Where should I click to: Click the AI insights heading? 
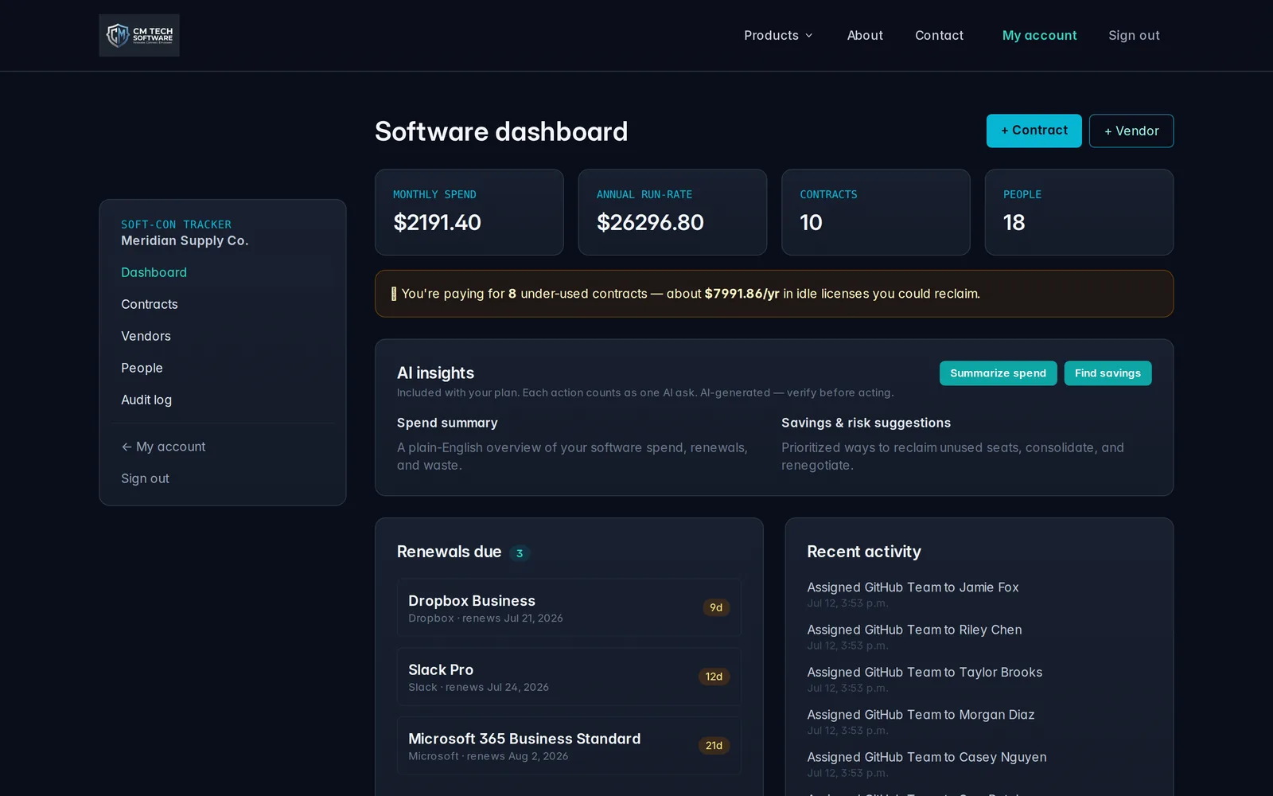pos(435,373)
